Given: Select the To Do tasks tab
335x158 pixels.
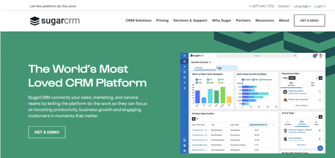Looking at the screenshot, I should point(316,123).
